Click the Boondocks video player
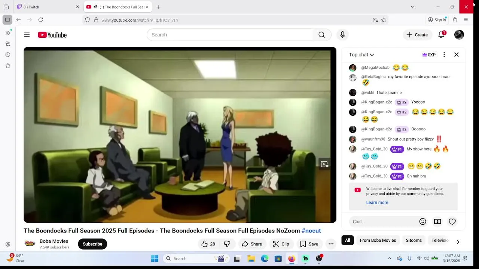 click(180, 135)
